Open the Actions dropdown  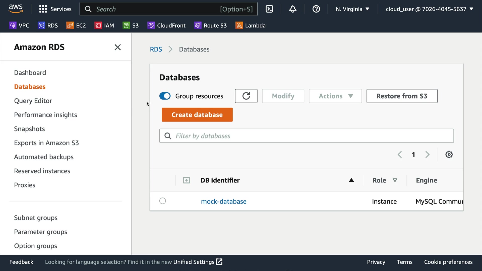coord(335,96)
